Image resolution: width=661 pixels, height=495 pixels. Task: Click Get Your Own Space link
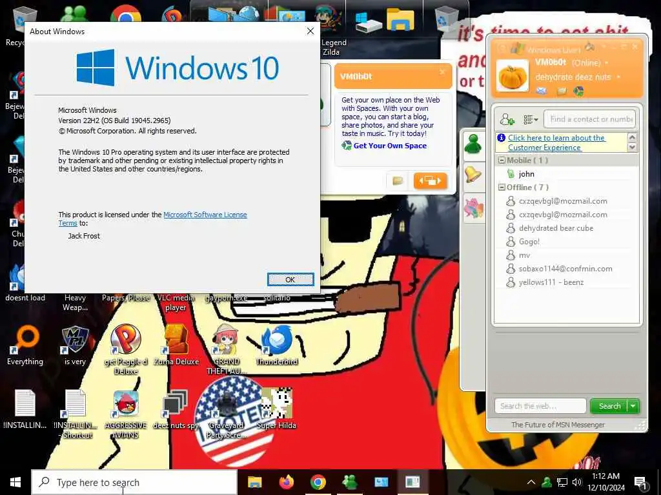[x=390, y=146]
